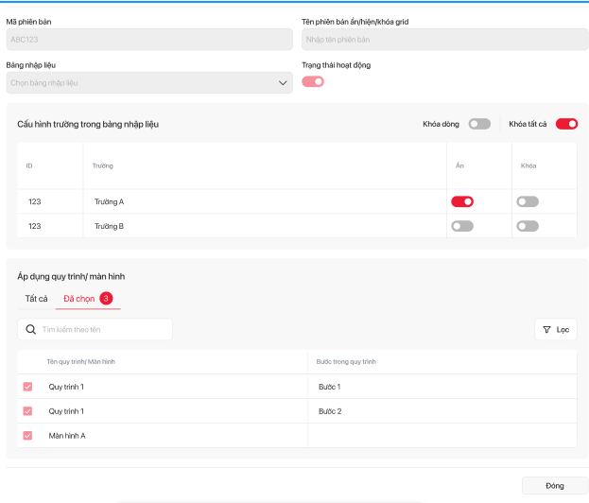Image resolution: width=589 pixels, height=503 pixels.
Task: Uncheck the Màn hình A checkbox
Action: [27, 436]
